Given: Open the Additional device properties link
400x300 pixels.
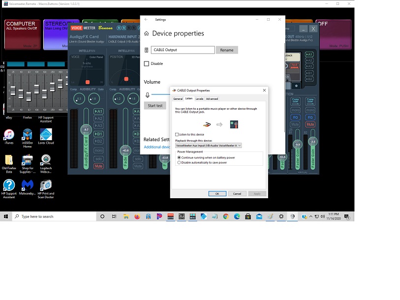Looking at the screenshot, I should point(157,147).
